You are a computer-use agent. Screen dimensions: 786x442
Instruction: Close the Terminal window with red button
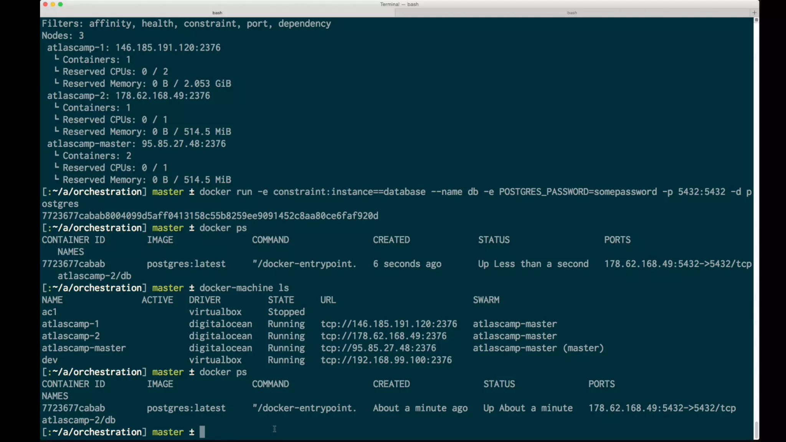[45, 4]
